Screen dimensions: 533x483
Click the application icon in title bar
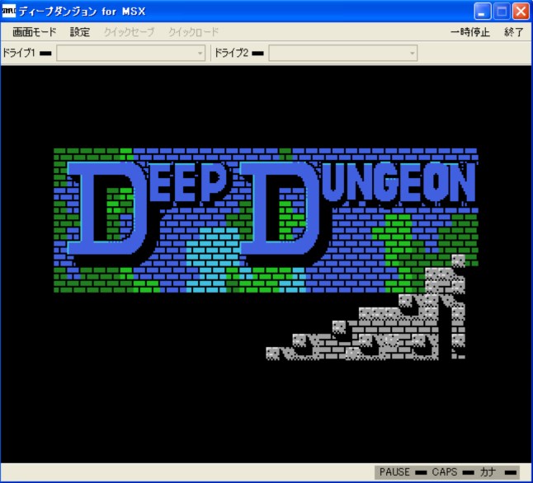click(8, 12)
